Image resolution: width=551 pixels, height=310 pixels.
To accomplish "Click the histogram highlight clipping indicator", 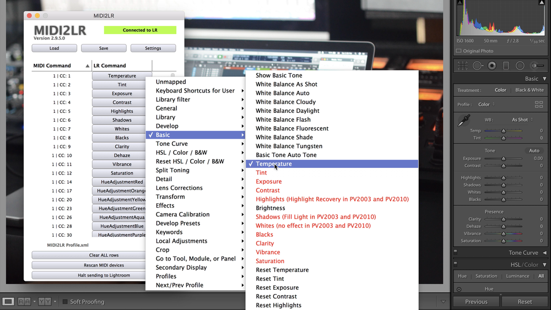I will pyautogui.click(x=542, y=2).
